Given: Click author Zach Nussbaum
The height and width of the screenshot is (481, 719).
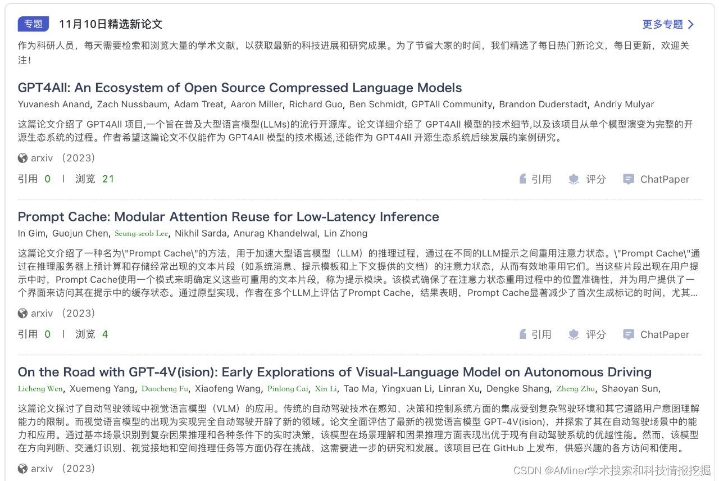Looking at the screenshot, I should coord(131,104).
